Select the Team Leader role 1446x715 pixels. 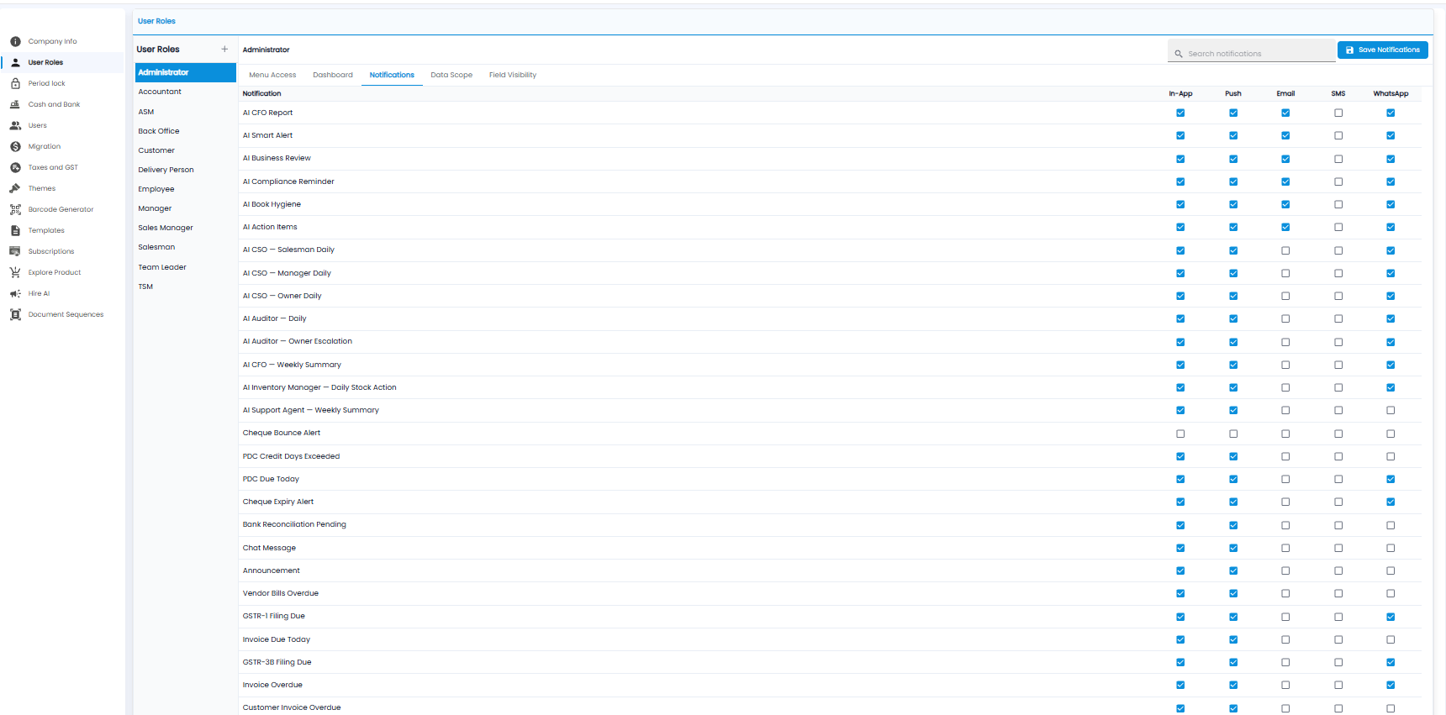tap(186, 267)
